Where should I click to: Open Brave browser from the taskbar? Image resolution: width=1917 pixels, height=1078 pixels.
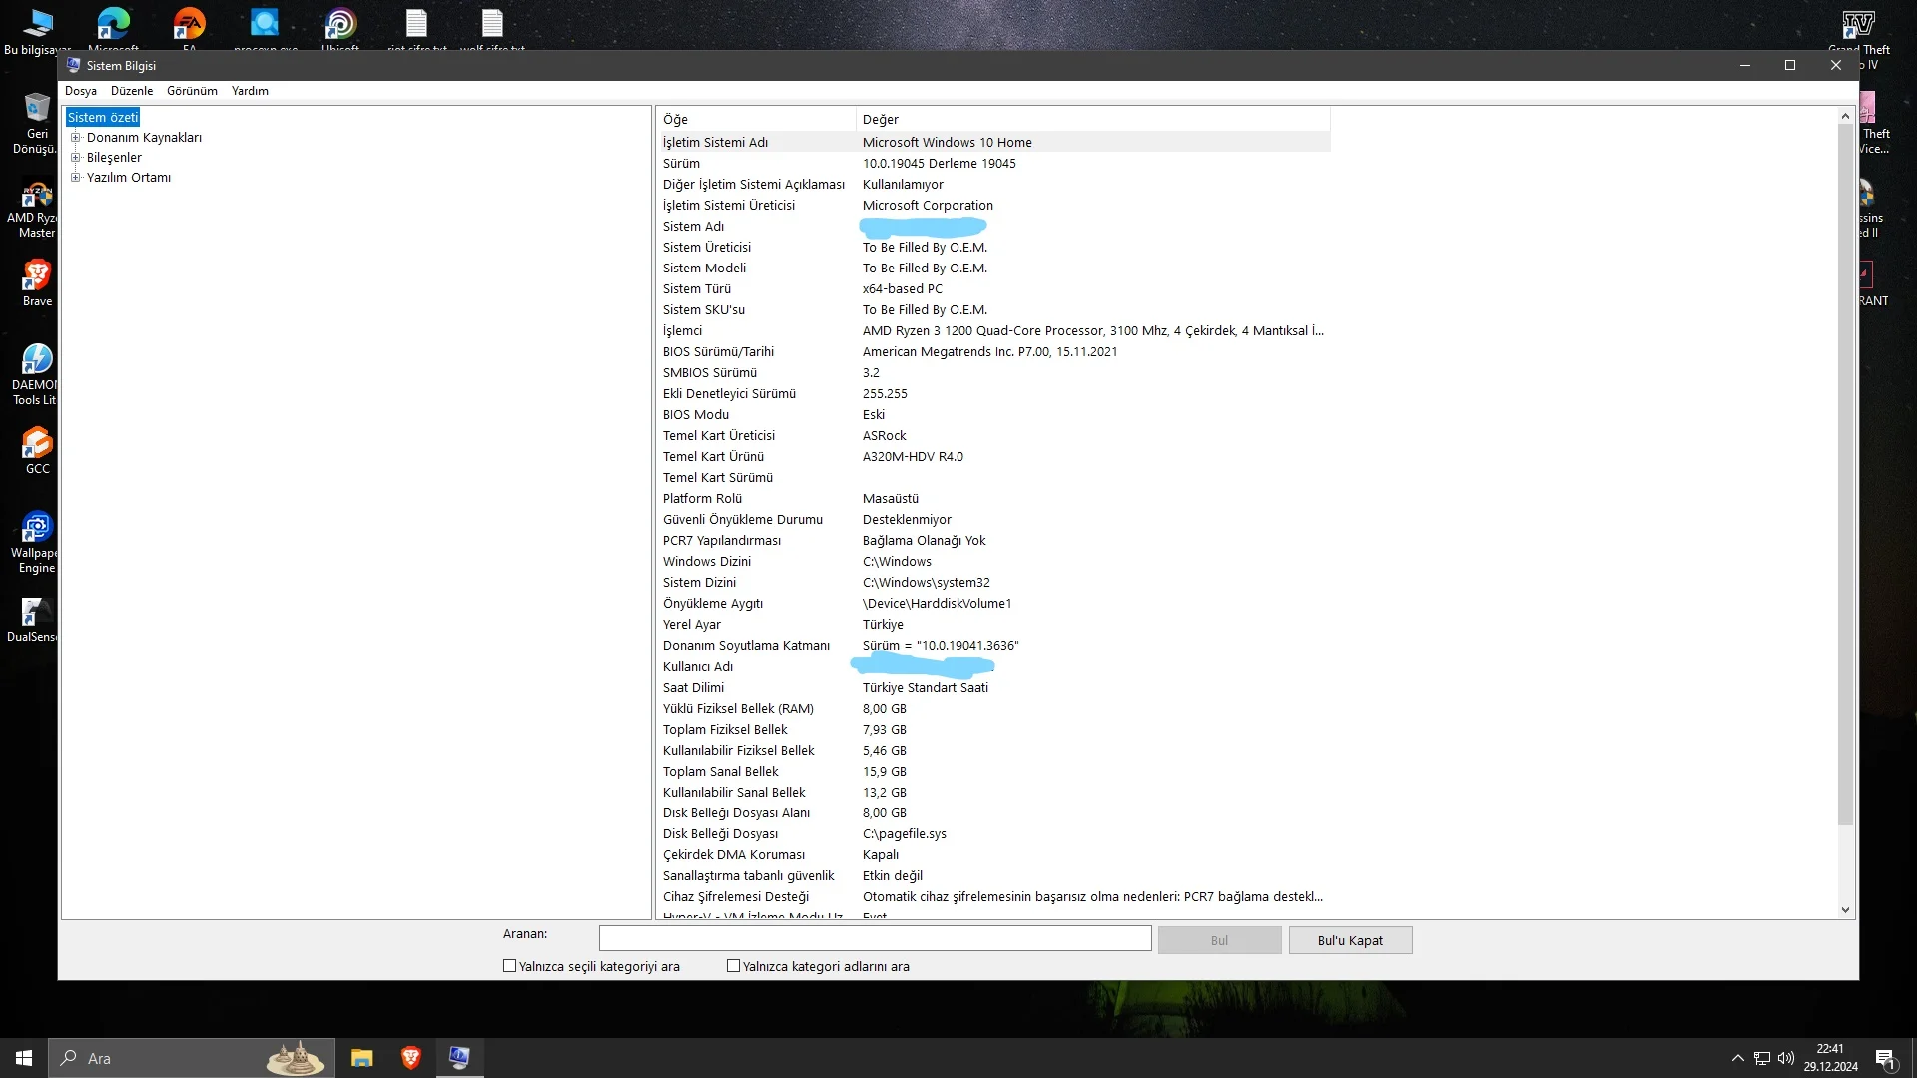[x=410, y=1058]
